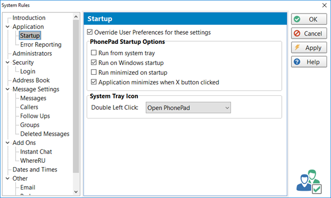Click the red prohibited icon on Cancel
Image resolution: width=331 pixels, height=198 pixels.
297,34
